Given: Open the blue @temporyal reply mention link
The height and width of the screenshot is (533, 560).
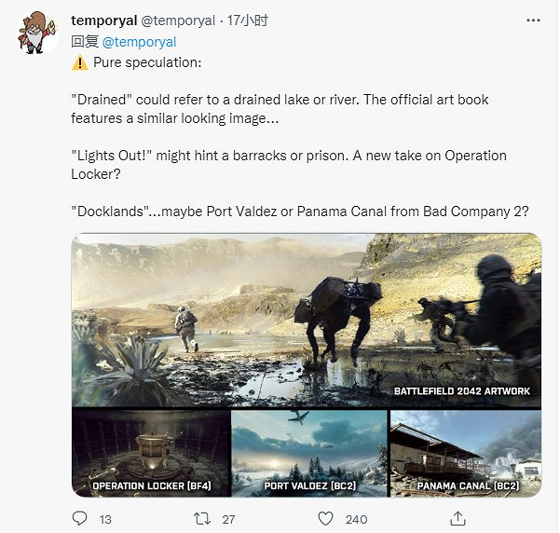Looking at the screenshot, I should tap(139, 42).
